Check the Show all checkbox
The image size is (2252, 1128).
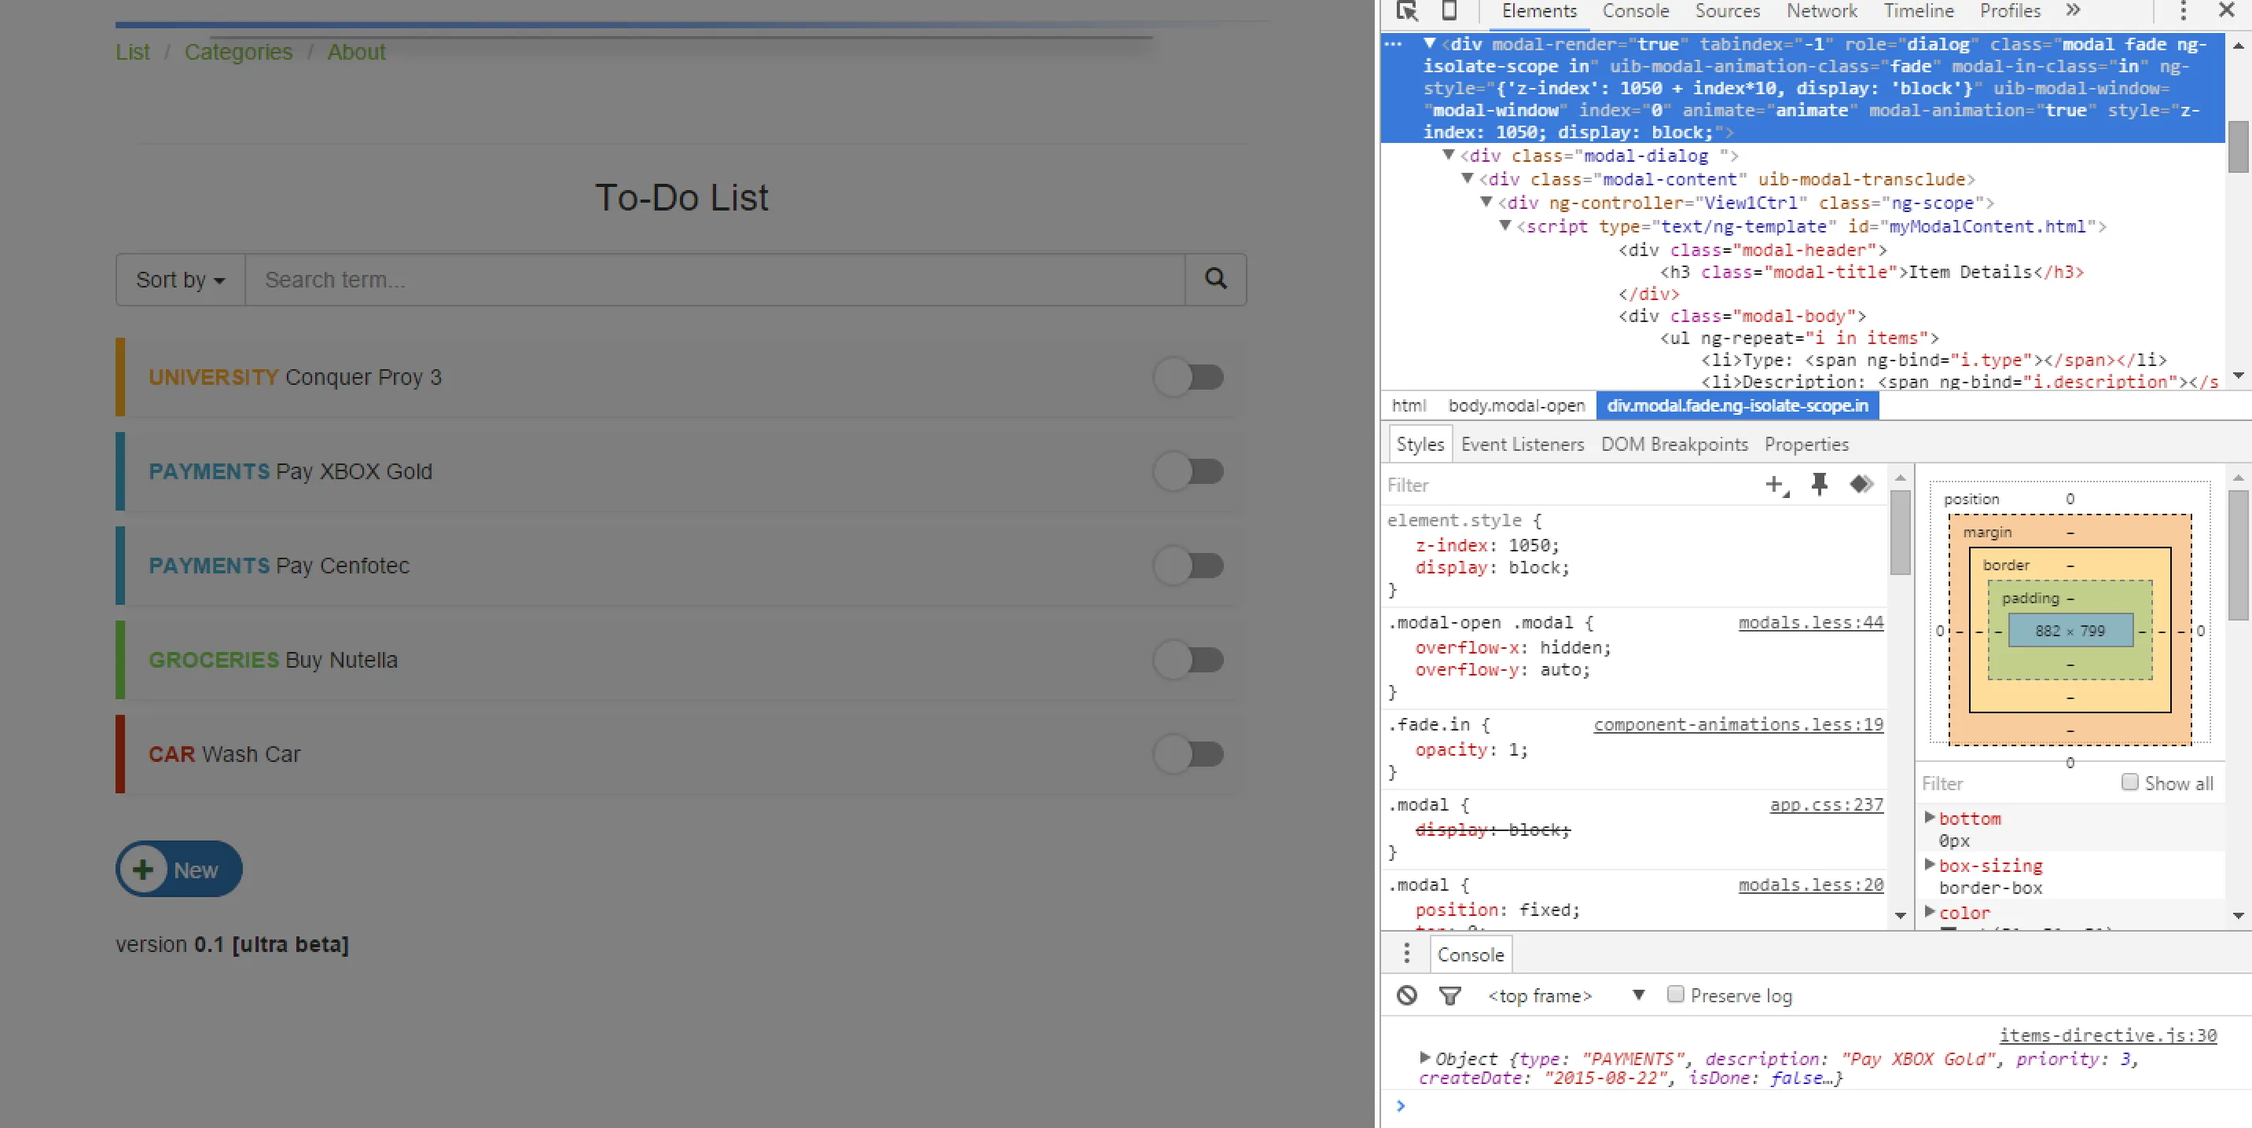click(x=2129, y=782)
